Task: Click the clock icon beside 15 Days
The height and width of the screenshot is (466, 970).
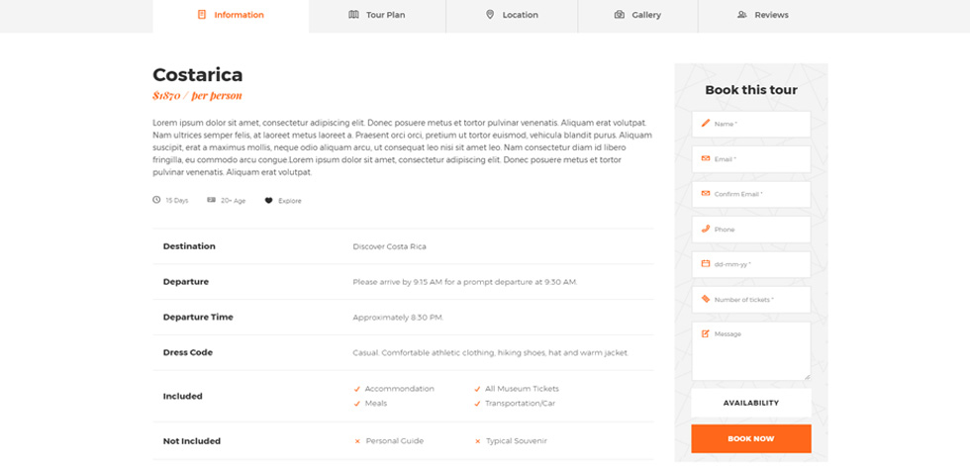Action: click(x=156, y=200)
